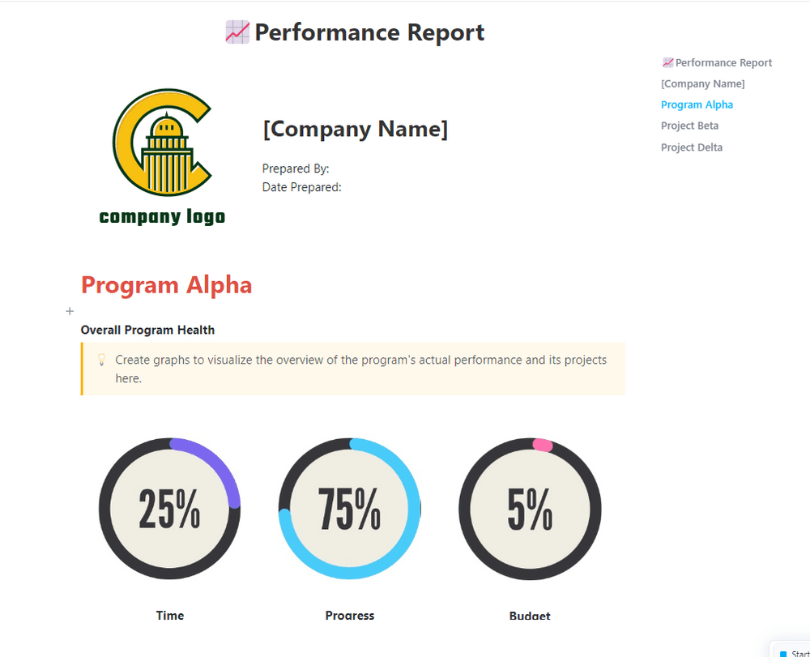The image size is (810, 657).
Task: Open Performance Report in the outline sidebar
Action: click(x=723, y=62)
